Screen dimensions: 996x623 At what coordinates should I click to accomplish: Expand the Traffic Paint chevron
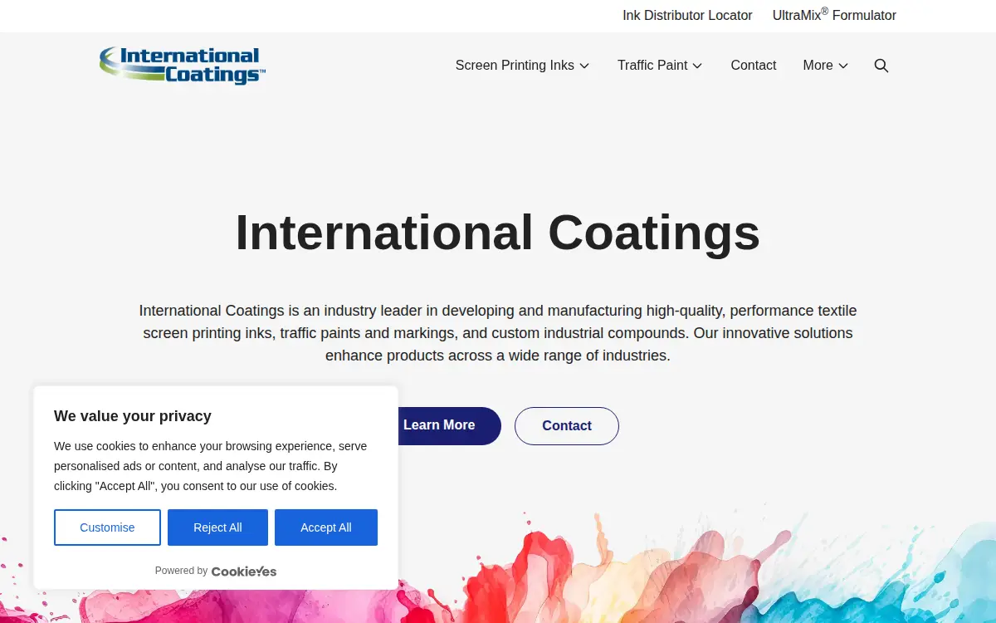click(697, 66)
